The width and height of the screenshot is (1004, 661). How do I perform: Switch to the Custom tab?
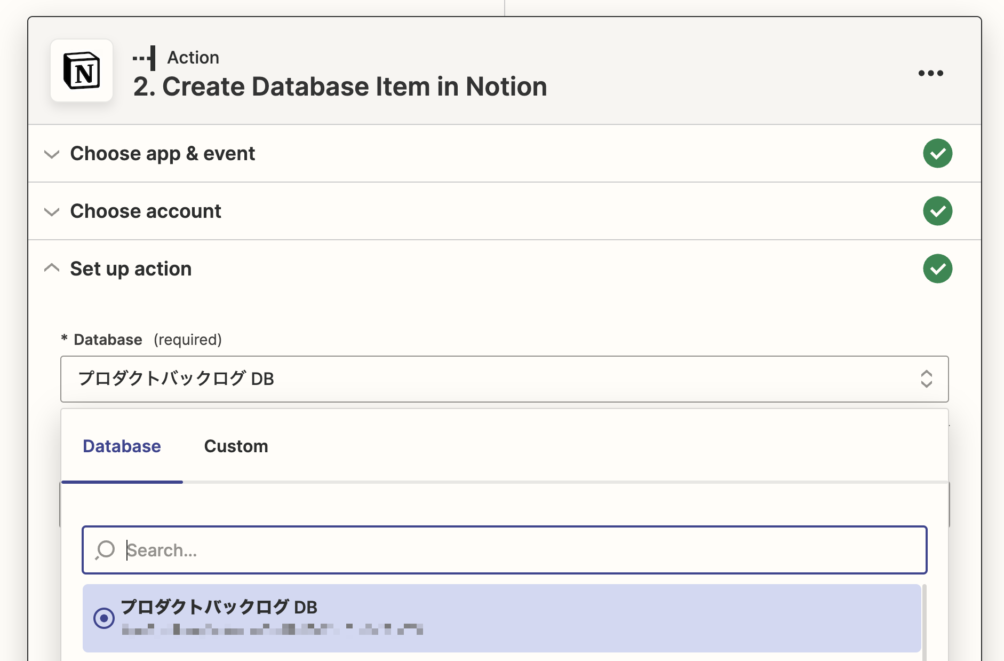click(x=236, y=446)
